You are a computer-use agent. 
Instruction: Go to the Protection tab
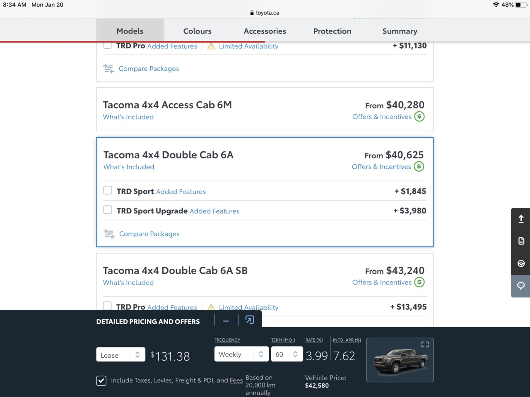point(332,31)
